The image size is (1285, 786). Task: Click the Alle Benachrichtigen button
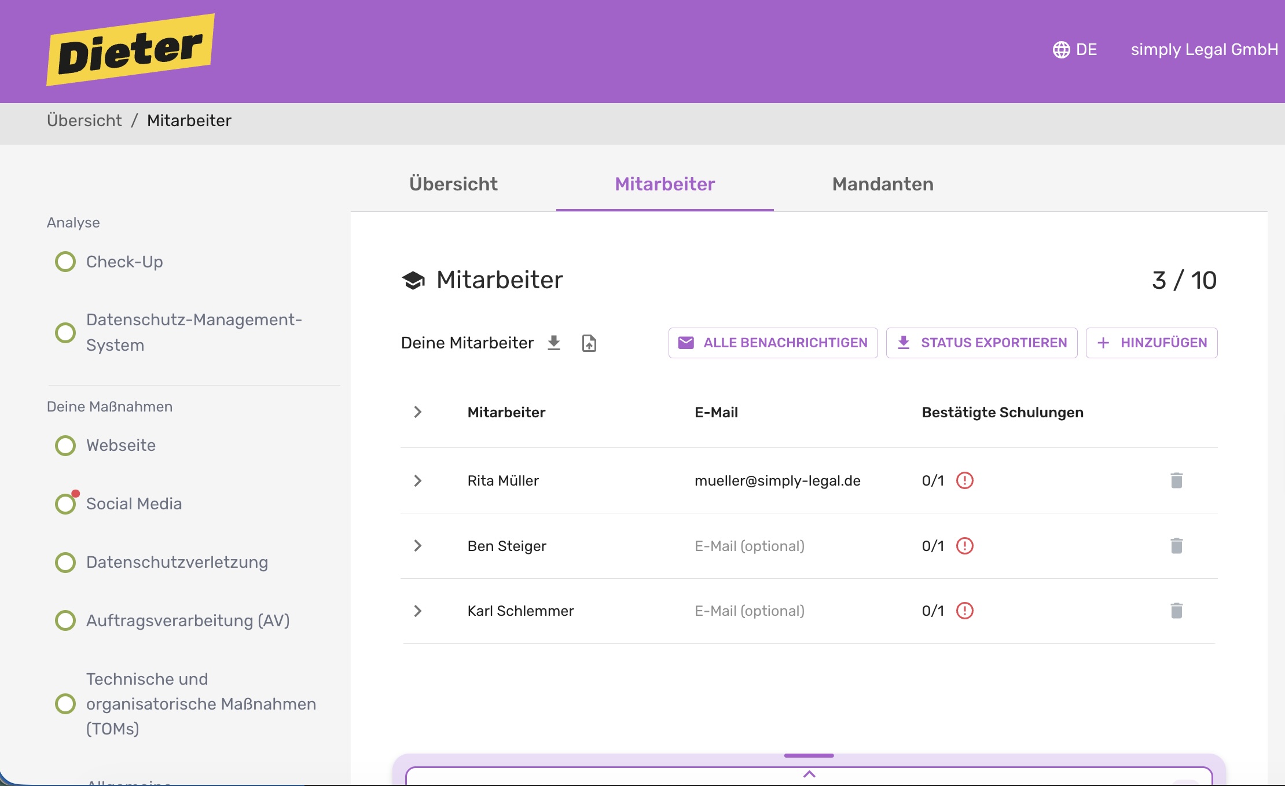click(773, 343)
